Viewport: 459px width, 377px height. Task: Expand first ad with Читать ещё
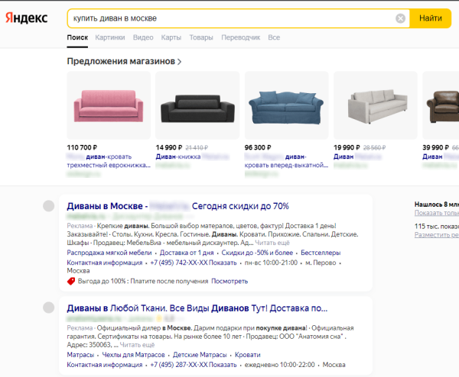(x=272, y=243)
